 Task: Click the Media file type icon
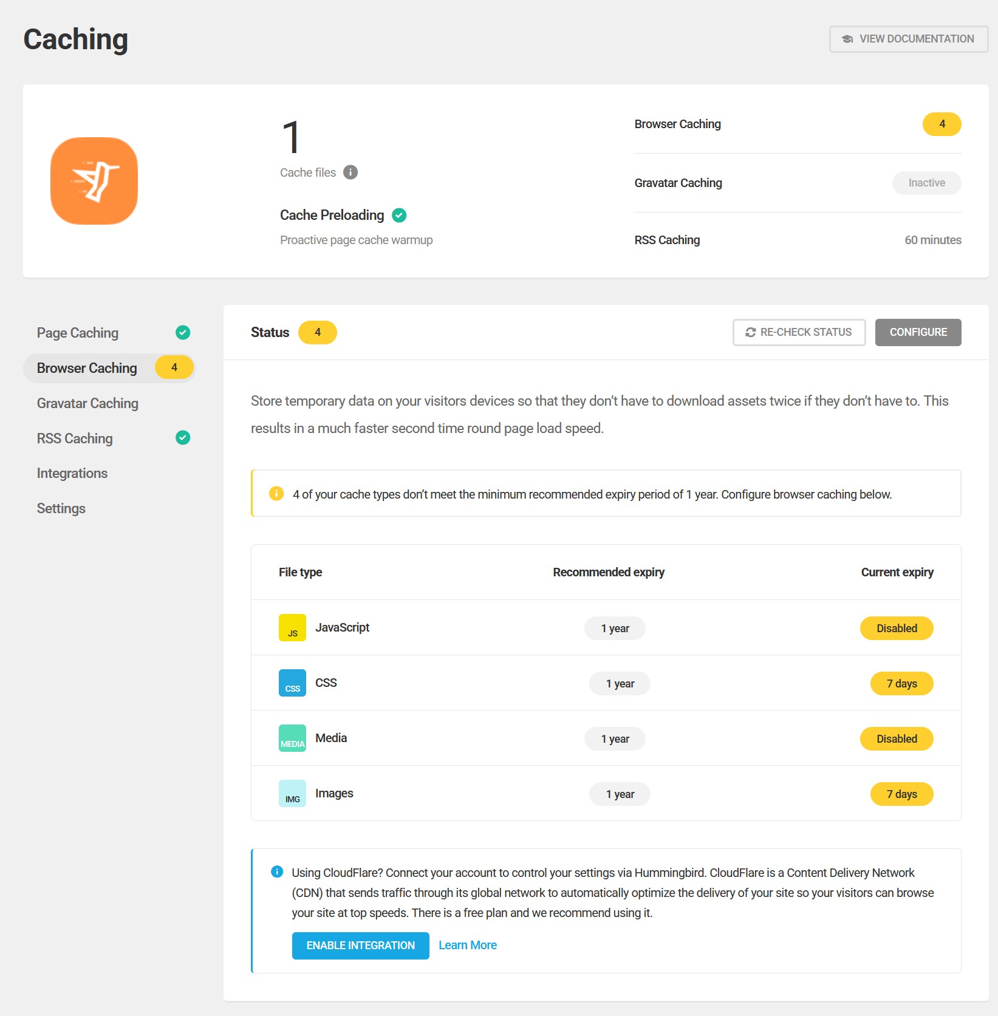click(x=292, y=738)
